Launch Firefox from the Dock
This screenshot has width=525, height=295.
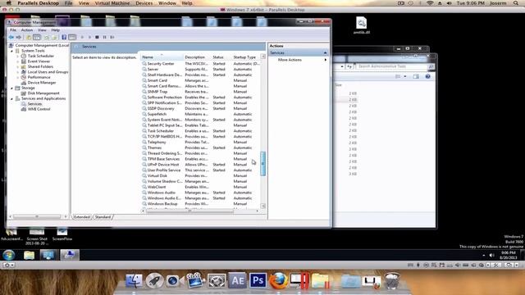pyautogui.click(x=279, y=280)
